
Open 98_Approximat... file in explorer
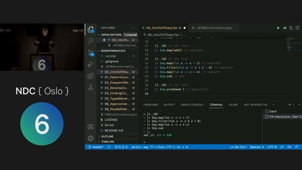coord(117,104)
